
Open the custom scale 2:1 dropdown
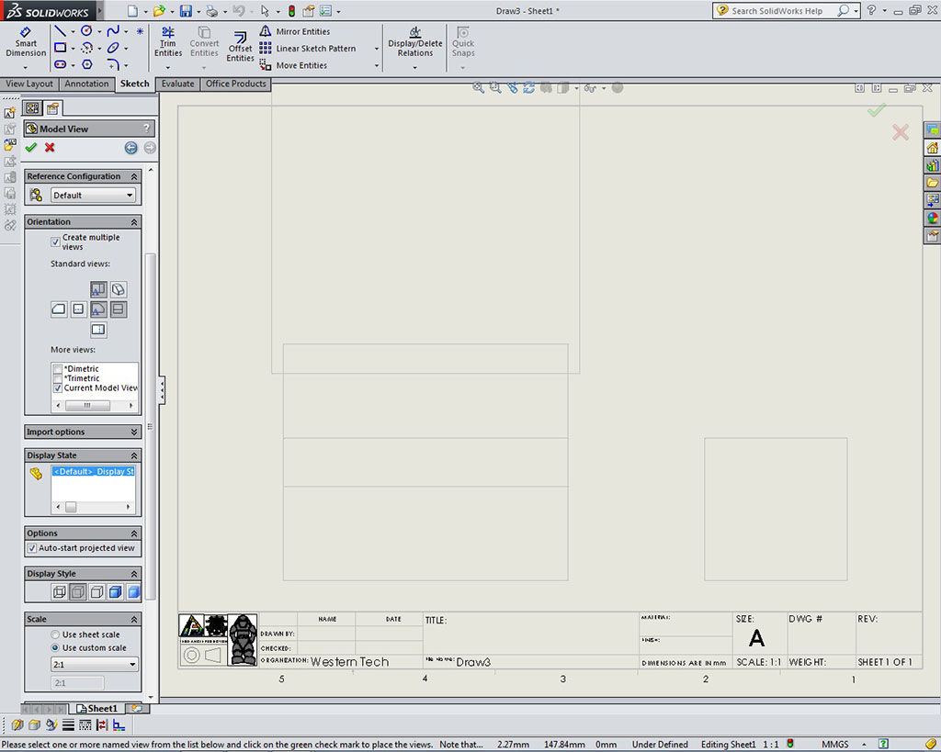click(95, 664)
